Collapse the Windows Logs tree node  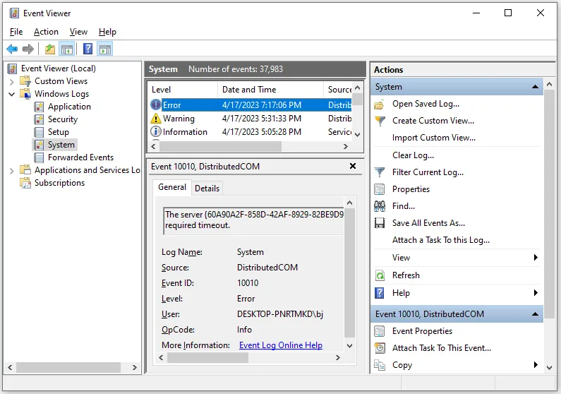11,94
